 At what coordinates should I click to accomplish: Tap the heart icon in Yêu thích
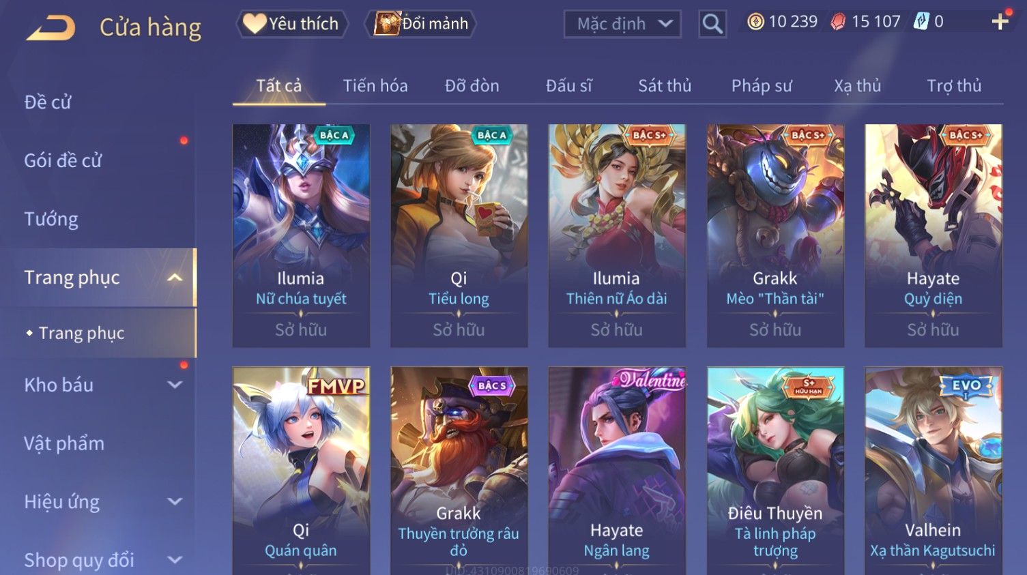coord(255,24)
